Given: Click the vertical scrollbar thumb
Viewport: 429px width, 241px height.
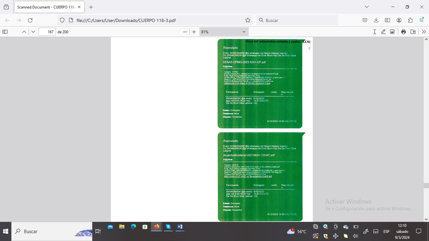Looking at the screenshot, I should pyautogui.click(x=426, y=185).
